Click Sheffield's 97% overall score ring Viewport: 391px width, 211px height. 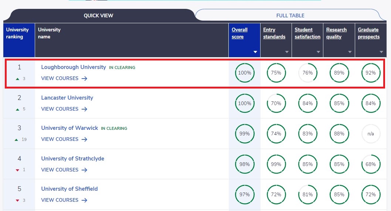click(x=245, y=194)
